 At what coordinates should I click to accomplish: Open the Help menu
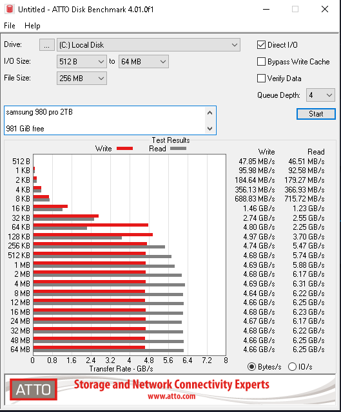[x=32, y=26]
